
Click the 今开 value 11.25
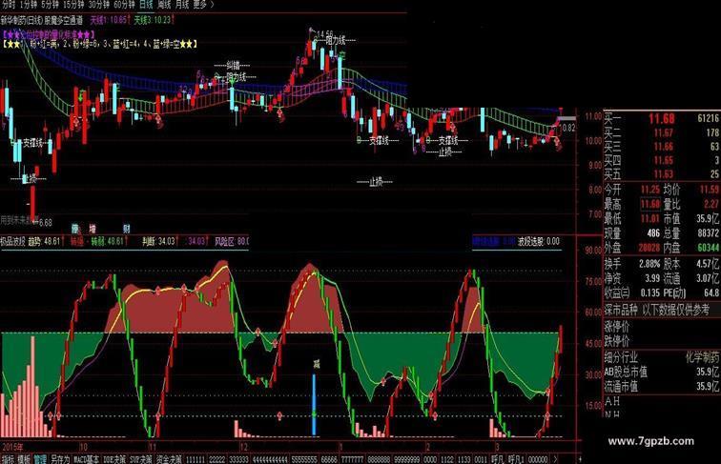[650, 190]
